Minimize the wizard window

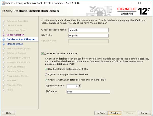131,3
